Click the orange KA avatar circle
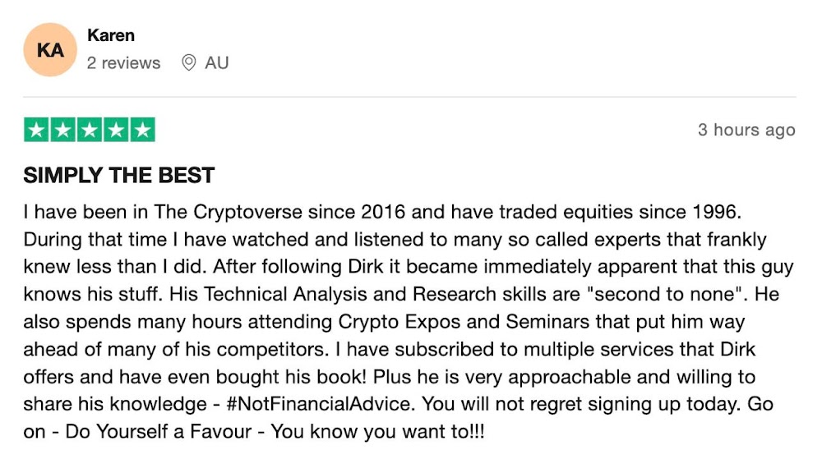Screen dimensions: 822x459 [x=50, y=50]
